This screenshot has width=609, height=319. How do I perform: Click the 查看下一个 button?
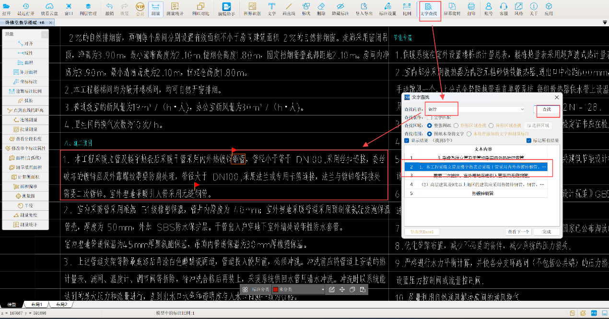[518, 231]
